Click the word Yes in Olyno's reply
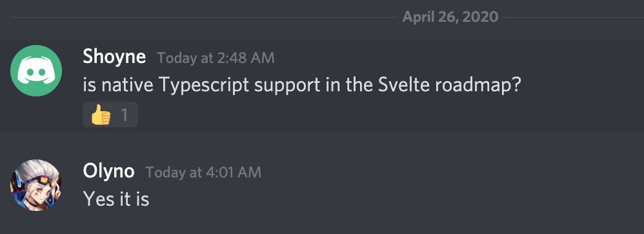This screenshot has height=234, width=644. tap(97, 199)
